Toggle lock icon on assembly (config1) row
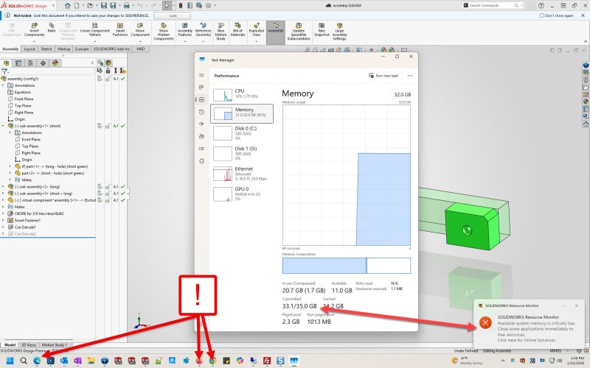The image size is (590, 368). click(x=108, y=79)
